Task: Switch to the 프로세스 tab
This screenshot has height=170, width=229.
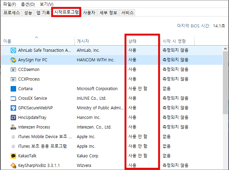Action: 12,13
